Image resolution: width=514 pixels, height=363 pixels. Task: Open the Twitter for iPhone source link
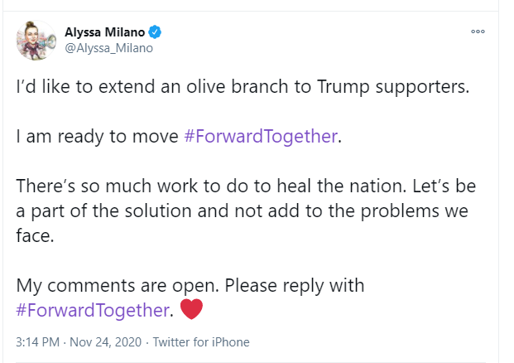tap(201, 342)
